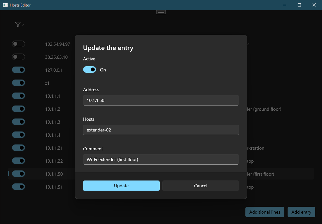The height and width of the screenshot is (224, 322).
Task: Minimize the Hosts Editor window
Action: (x=285, y=5)
